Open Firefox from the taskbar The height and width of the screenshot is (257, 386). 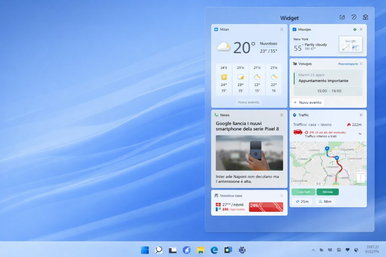coord(186,250)
